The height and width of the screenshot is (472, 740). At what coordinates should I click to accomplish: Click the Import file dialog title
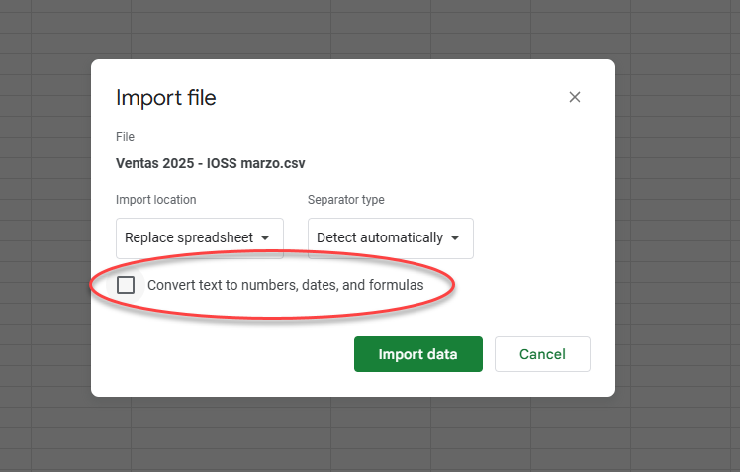point(166,97)
